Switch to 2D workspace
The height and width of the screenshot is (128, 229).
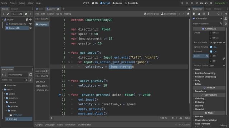(x=86, y=3)
